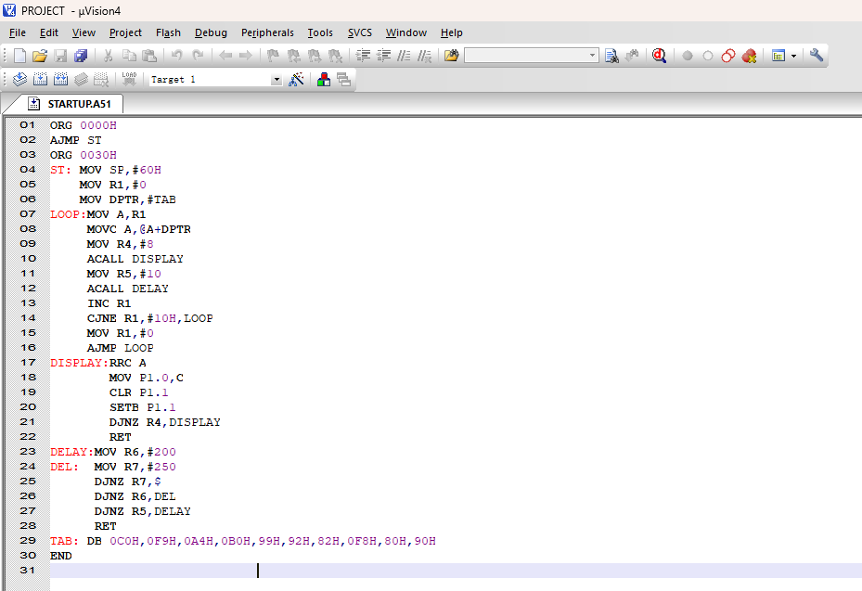
Task: Click the Insert Breakpoint filled circle icon
Action: (x=688, y=56)
